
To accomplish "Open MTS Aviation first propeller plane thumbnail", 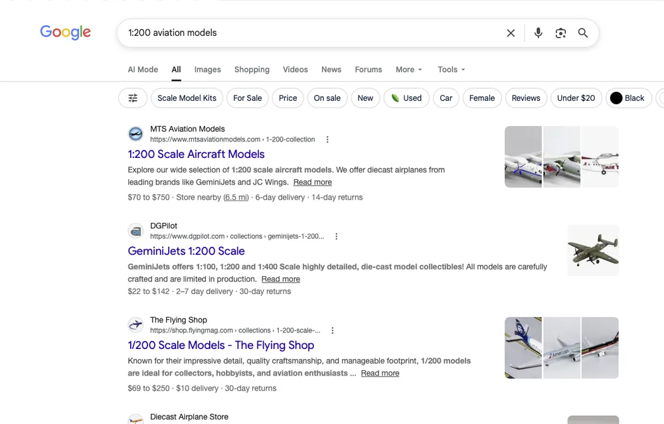I will tap(523, 157).
